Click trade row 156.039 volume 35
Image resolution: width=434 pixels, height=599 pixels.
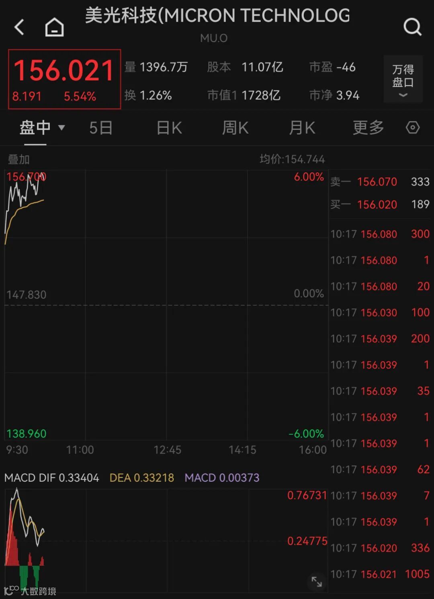380,391
